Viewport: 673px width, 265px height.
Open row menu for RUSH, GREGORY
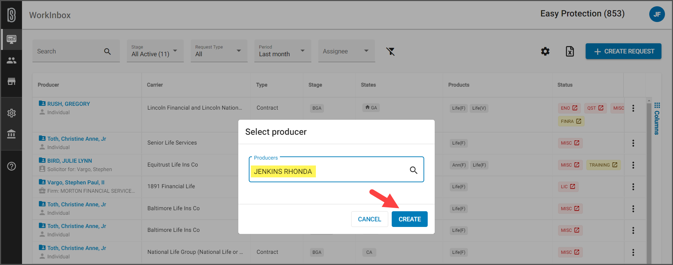pyautogui.click(x=633, y=108)
